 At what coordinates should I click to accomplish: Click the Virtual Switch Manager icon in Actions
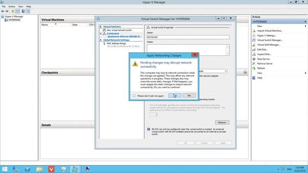coord(254,40)
